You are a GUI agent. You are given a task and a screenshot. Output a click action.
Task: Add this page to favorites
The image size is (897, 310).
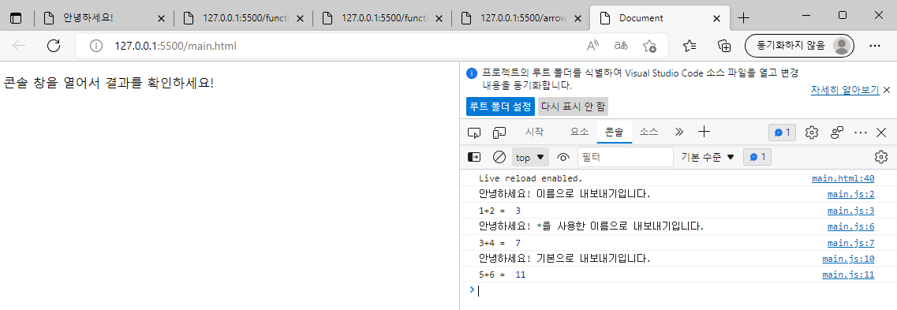(x=649, y=46)
